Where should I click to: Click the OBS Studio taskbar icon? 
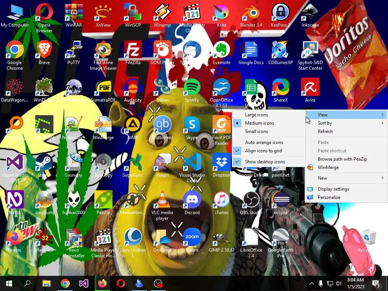pyautogui.click(x=158, y=283)
